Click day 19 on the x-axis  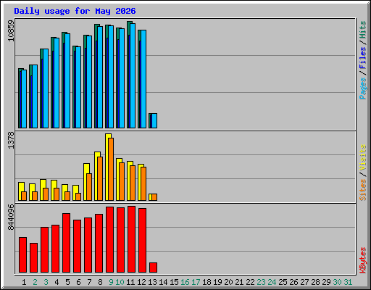click(x=217, y=282)
